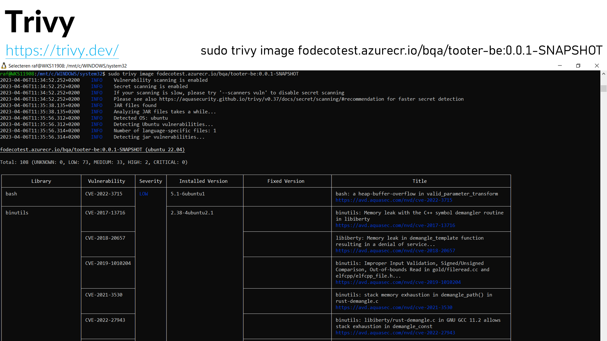Click the LOW severity label
This screenshot has width=607, height=341.
click(x=144, y=194)
